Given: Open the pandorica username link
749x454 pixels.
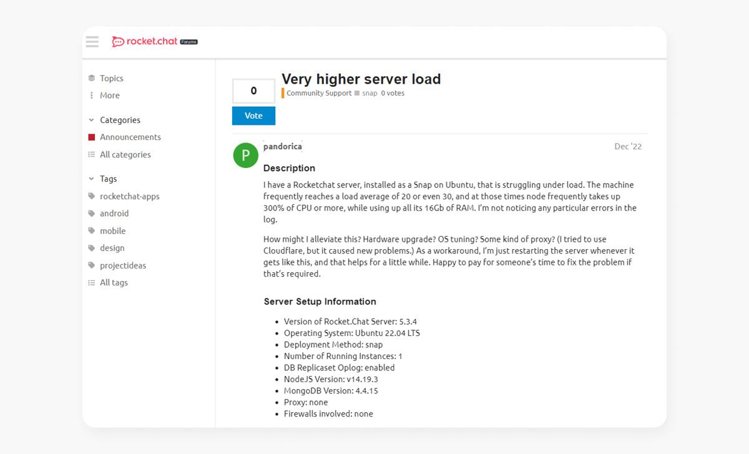Looking at the screenshot, I should tap(283, 146).
